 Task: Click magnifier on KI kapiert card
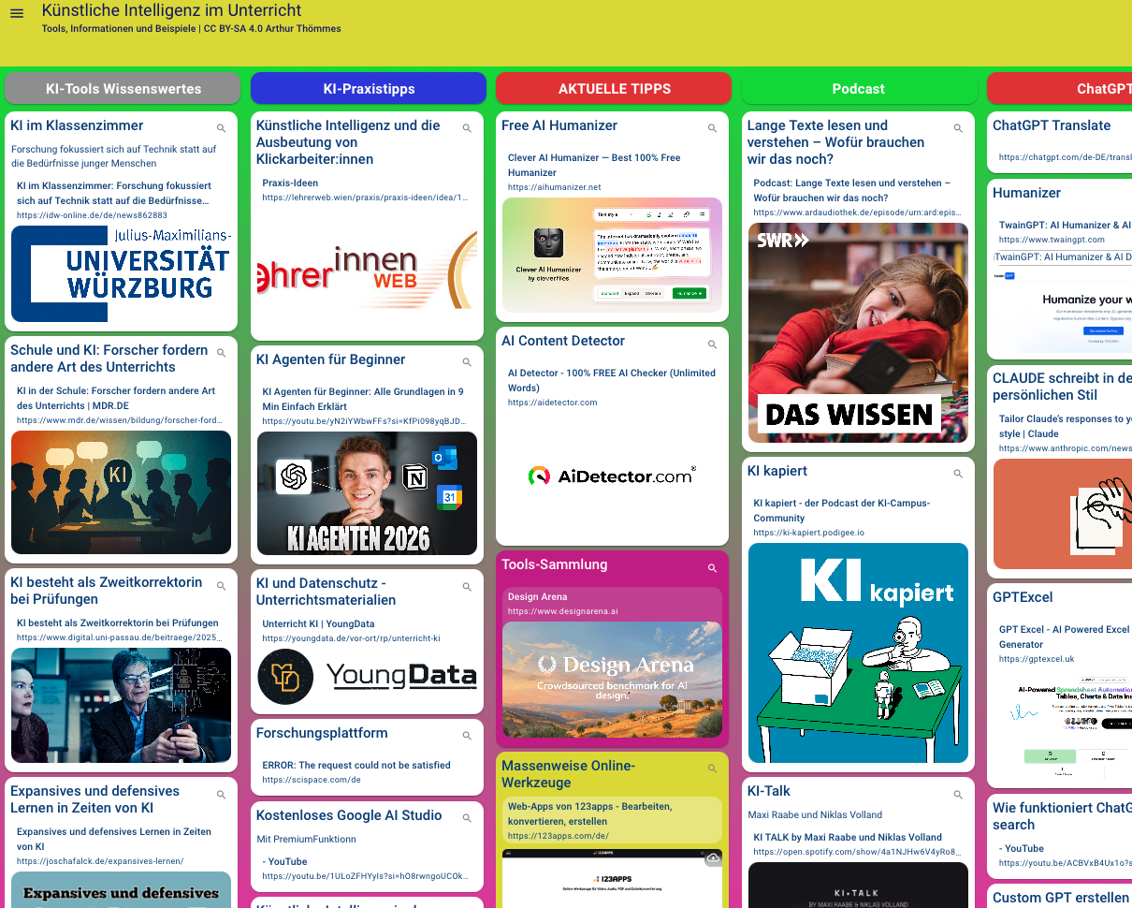pyautogui.click(x=958, y=474)
